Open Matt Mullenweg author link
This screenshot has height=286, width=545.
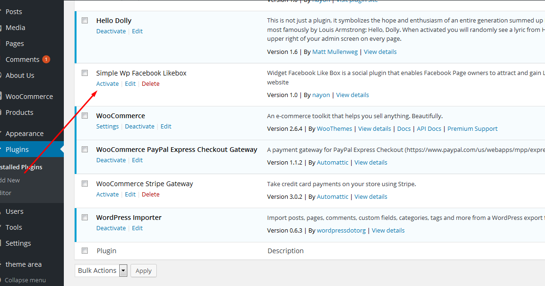point(335,52)
